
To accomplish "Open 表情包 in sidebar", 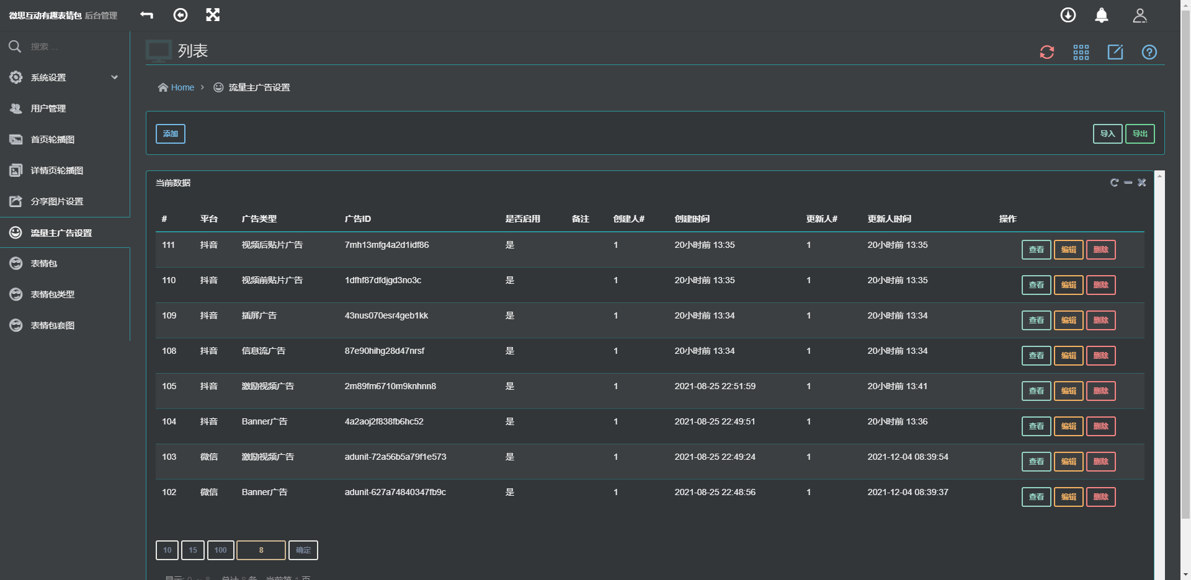I will pyautogui.click(x=65, y=263).
